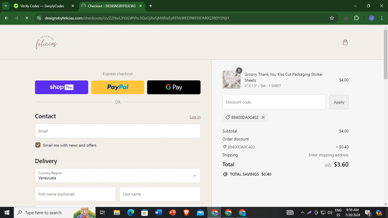Screen dimensions: 388x218
Task: View site information icon in address bar
Action: coord(39,18)
